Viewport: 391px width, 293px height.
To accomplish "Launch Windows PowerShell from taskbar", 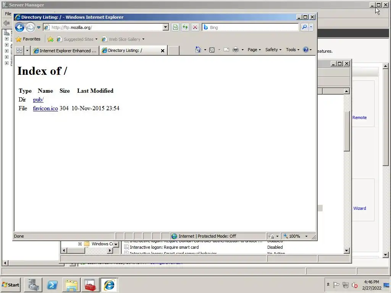I will [x=52, y=285].
